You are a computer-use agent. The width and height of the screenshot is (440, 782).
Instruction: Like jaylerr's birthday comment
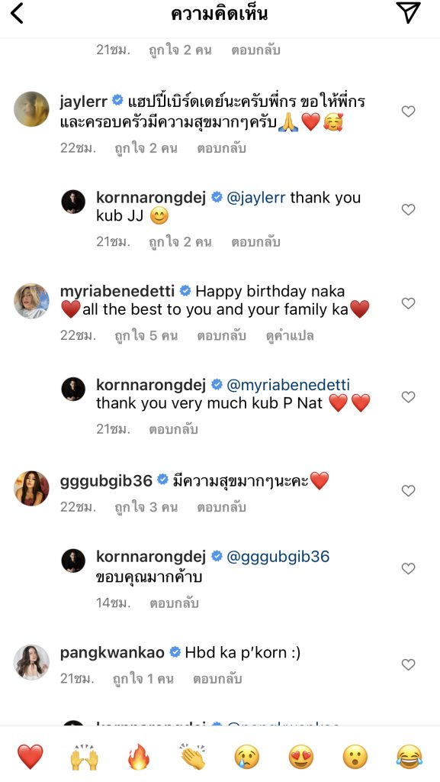(x=408, y=111)
